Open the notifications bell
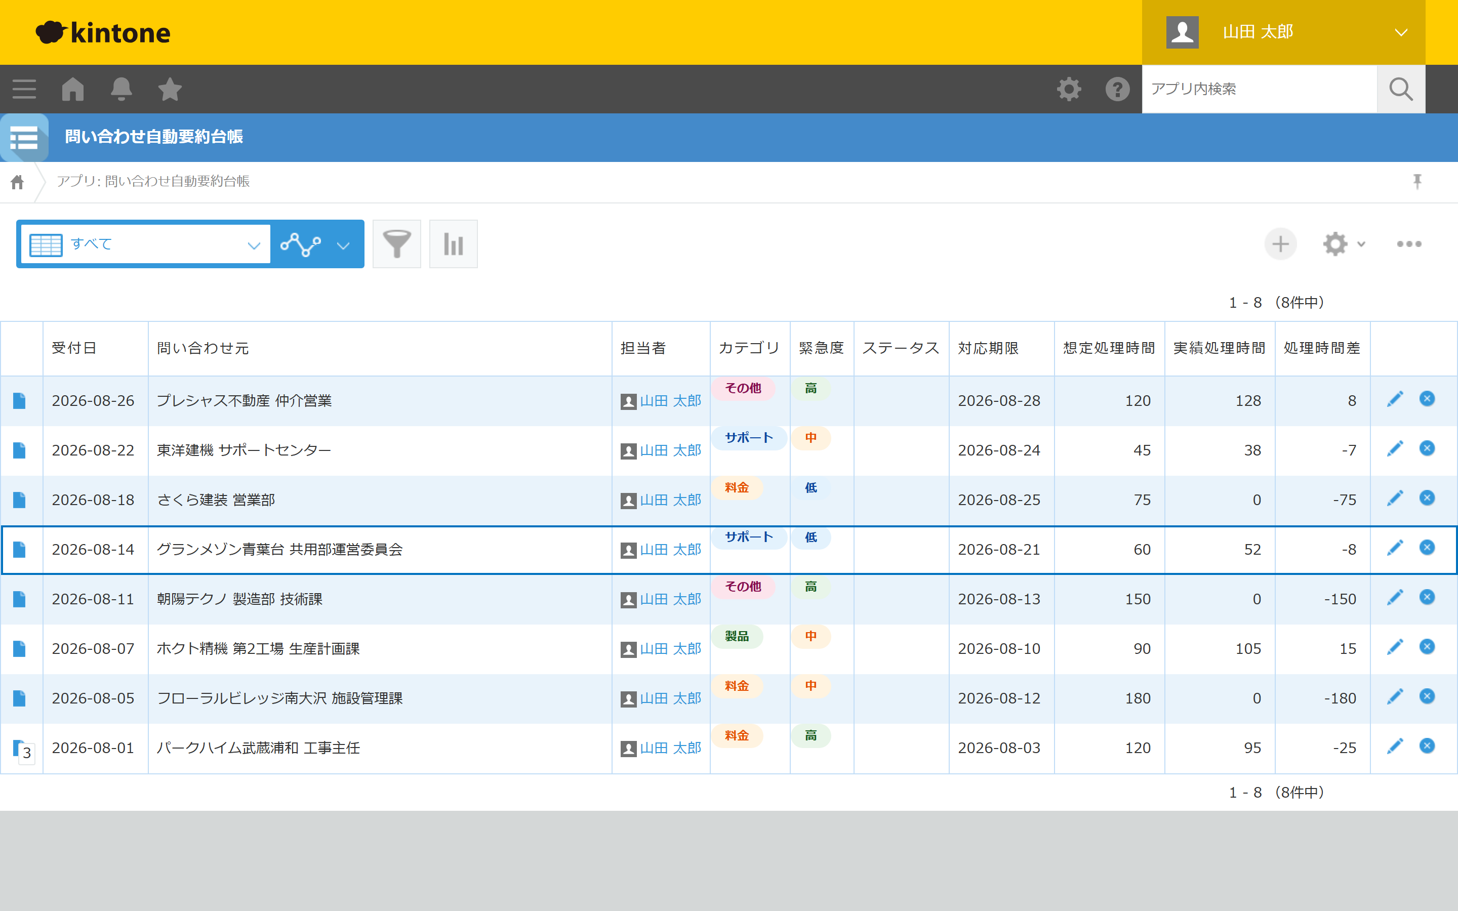Image resolution: width=1458 pixels, height=911 pixels. pyautogui.click(x=121, y=89)
